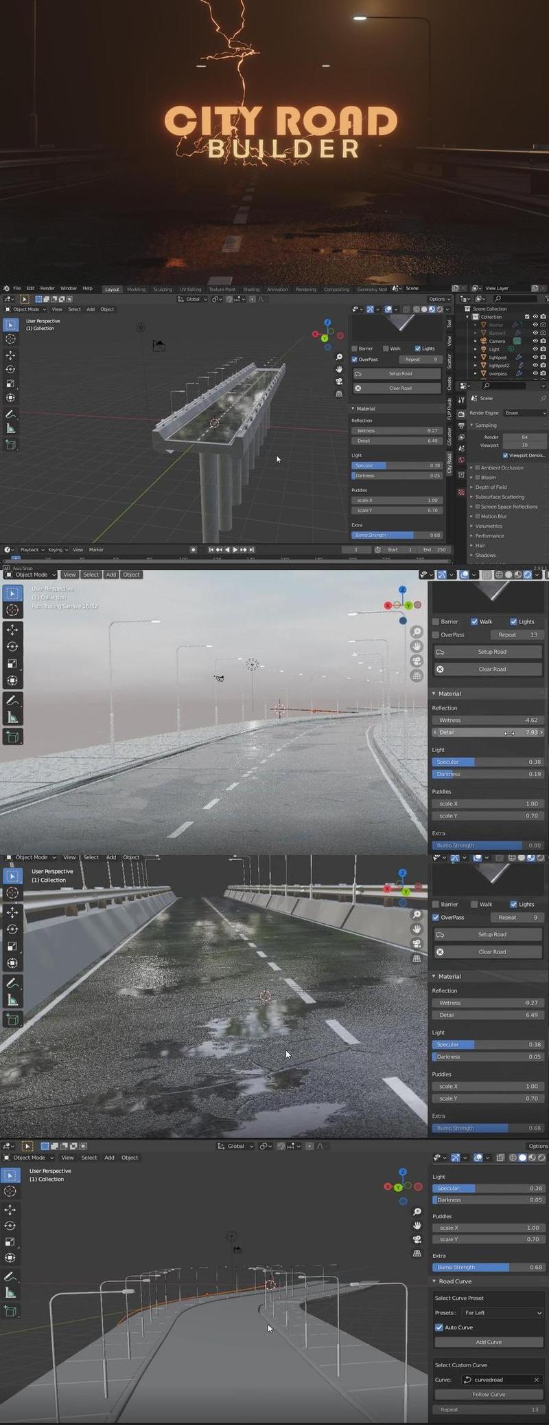The height and width of the screenshot is (1425, 549).
Task: Hide the overpass object using its eye icon
Action: point(535,373)
